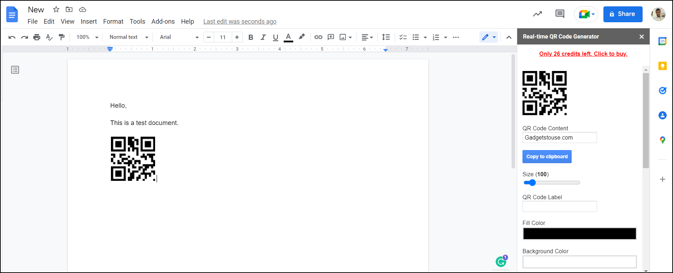The width and height of the screenshot is (673, 273).
Task: Click the Copy to clipboard button
Action: (547, 156)
